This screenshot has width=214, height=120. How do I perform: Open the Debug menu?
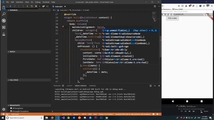(x=38, y=2)
